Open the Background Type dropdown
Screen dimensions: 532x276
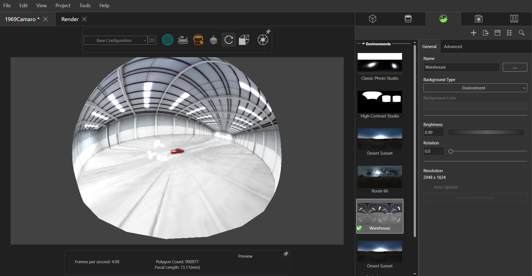[475, 88]
